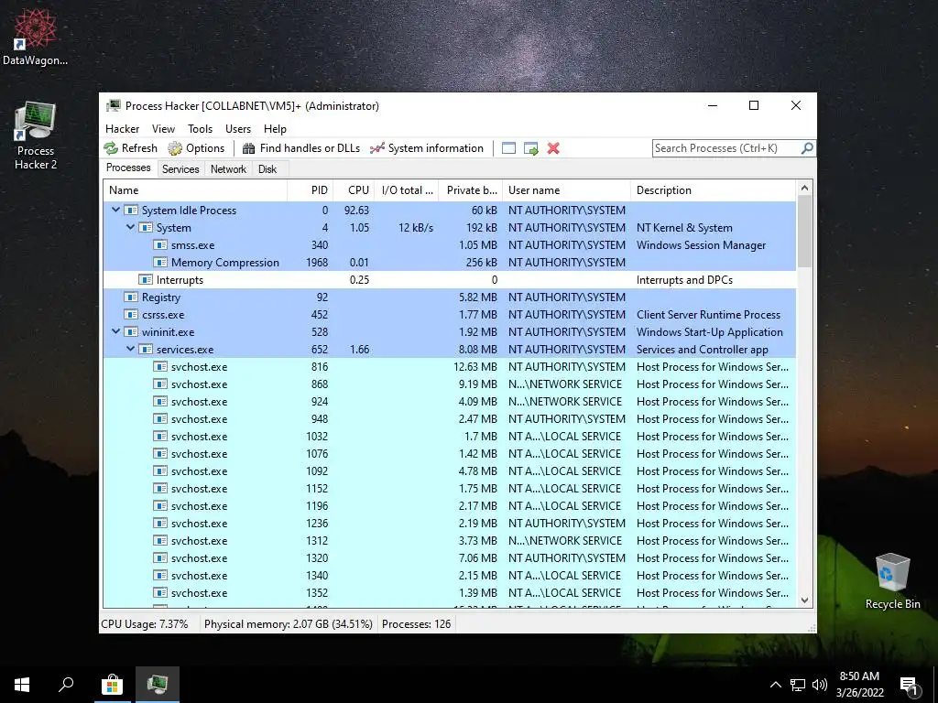This screenshot has width=938, height=703.
Task: Open the Hacker menu
Action: pyautogui.click(x=122, y=128)
